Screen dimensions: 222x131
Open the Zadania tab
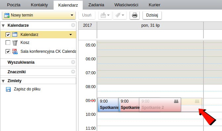pyautogui.click(x=96, y=5)
